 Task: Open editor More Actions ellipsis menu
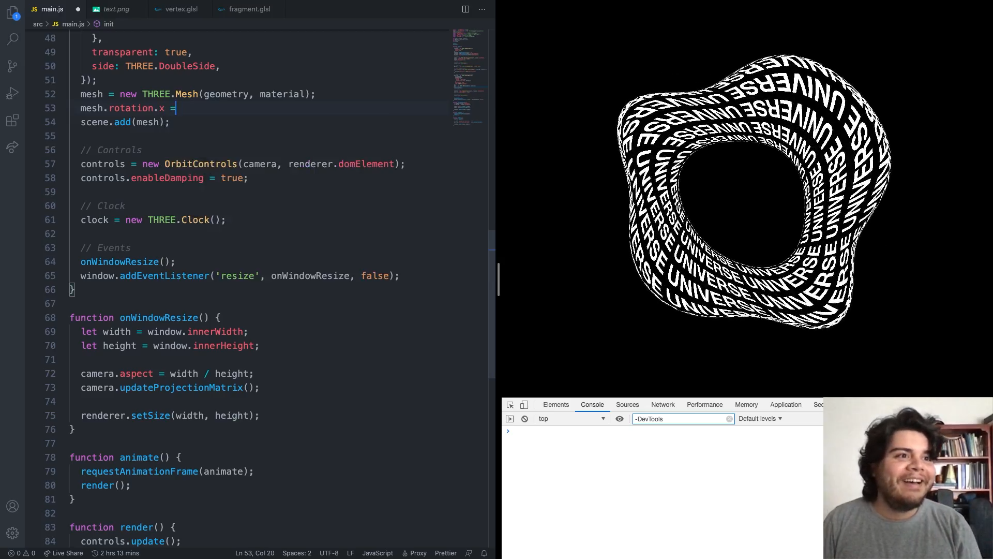point(482,9)
